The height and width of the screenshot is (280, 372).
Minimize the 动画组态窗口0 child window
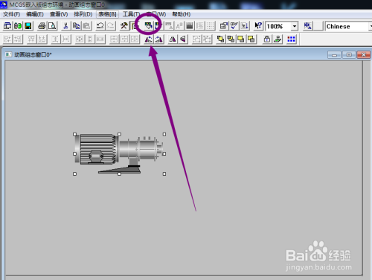pos(334,54)
